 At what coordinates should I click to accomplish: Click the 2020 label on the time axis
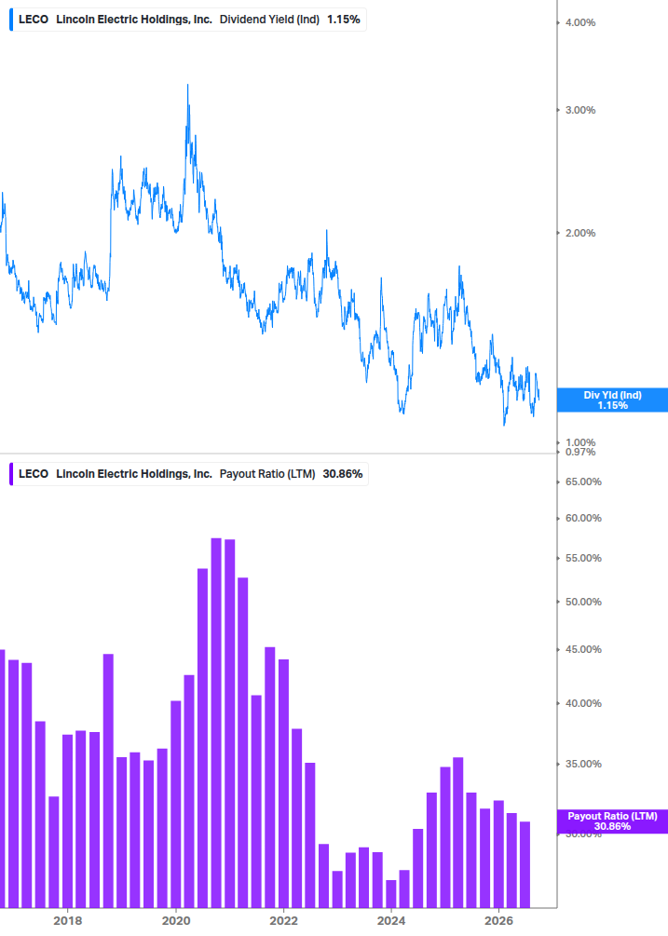point(176,921)
